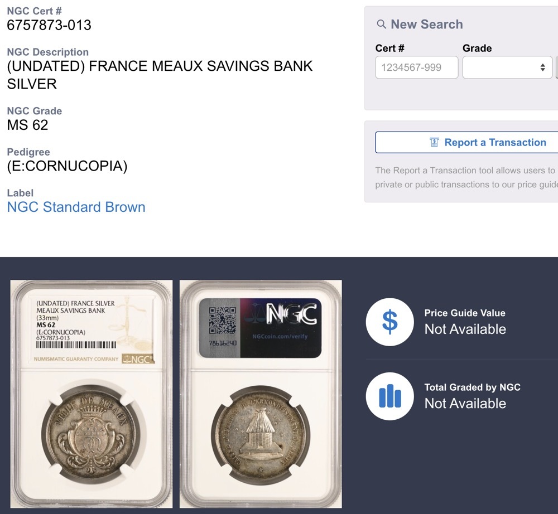Click the Ville de Meaux coin obverse
The image size is (558, 514).
click(x=90, y=436)
